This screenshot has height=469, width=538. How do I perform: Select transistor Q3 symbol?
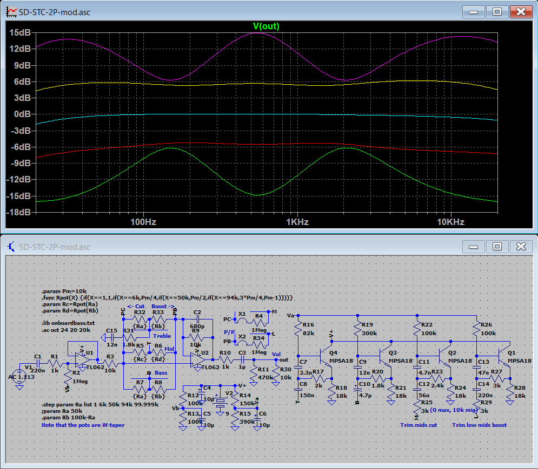pyautogui.click(x=386, y=356)
